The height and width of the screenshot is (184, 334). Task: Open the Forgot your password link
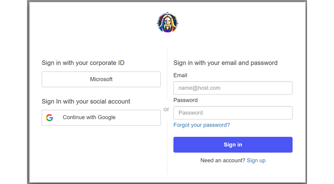(201, 125)
